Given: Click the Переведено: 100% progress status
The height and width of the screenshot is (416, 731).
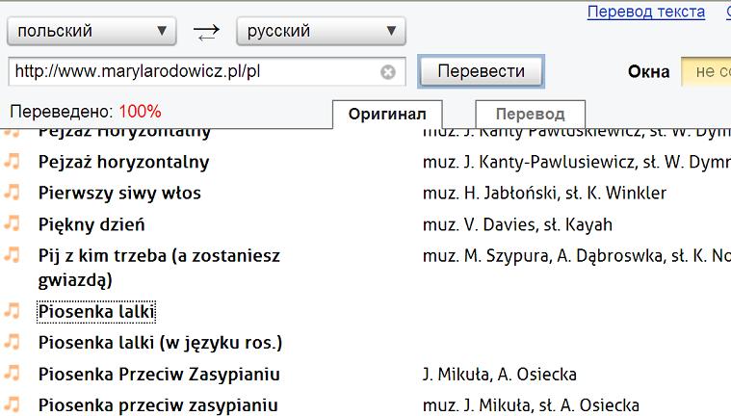Looking at the screenshot, I should click(86, 112).
